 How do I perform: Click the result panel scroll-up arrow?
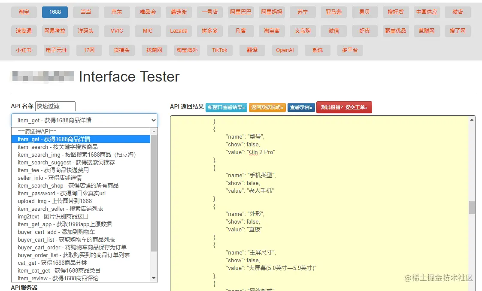pyautogui.click(x=472, y=120)
